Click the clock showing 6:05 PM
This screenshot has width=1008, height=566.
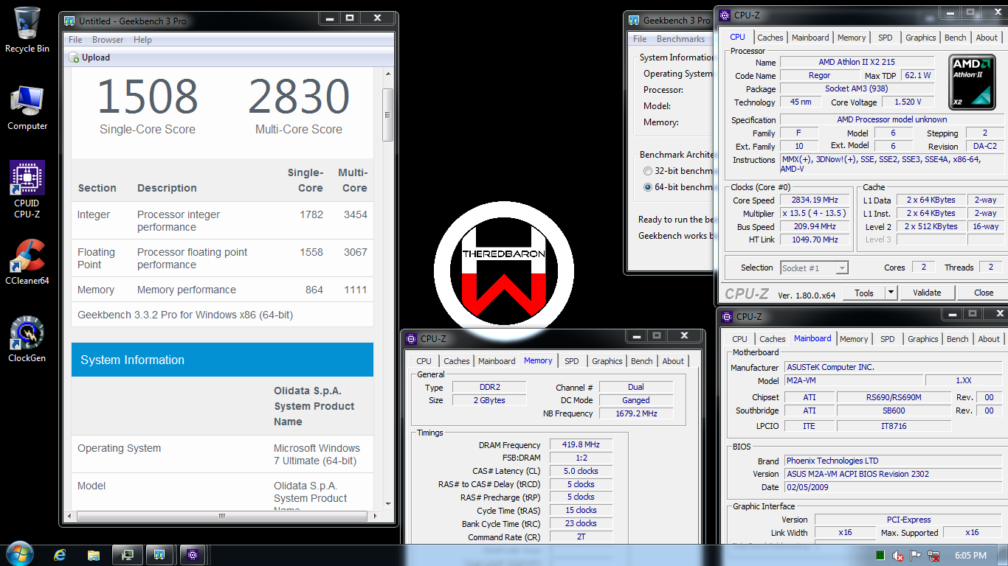(x=970, y=555)
